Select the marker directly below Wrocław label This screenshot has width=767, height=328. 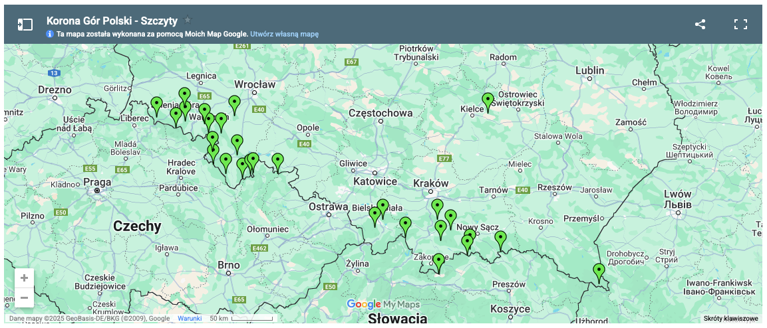click(x=234, y=104)
